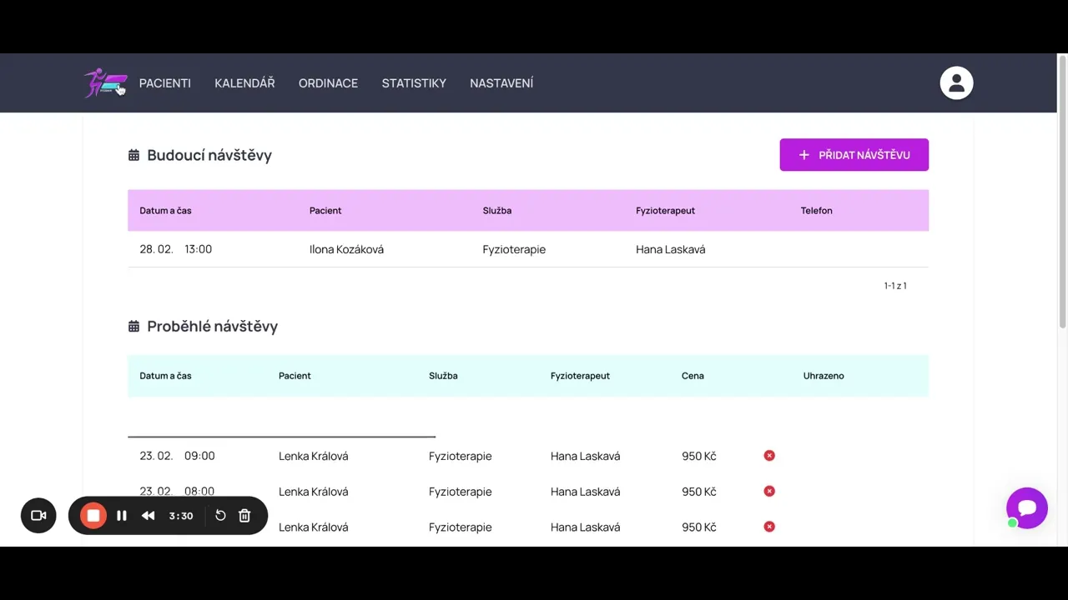Click 950 Kč price in the 08:00 row
This screenshot has height=600, width=1068.
699,492
